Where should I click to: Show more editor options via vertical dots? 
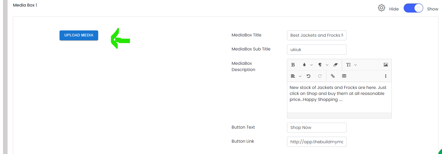(x=386, y=76)
